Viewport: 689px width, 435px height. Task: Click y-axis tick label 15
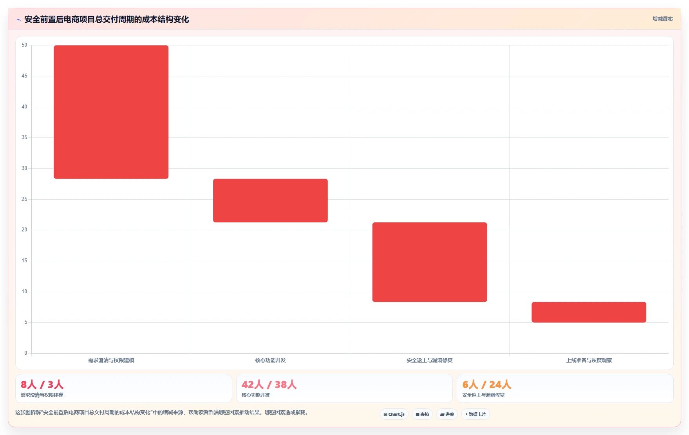pyautogui.click(x=24, y=261)
